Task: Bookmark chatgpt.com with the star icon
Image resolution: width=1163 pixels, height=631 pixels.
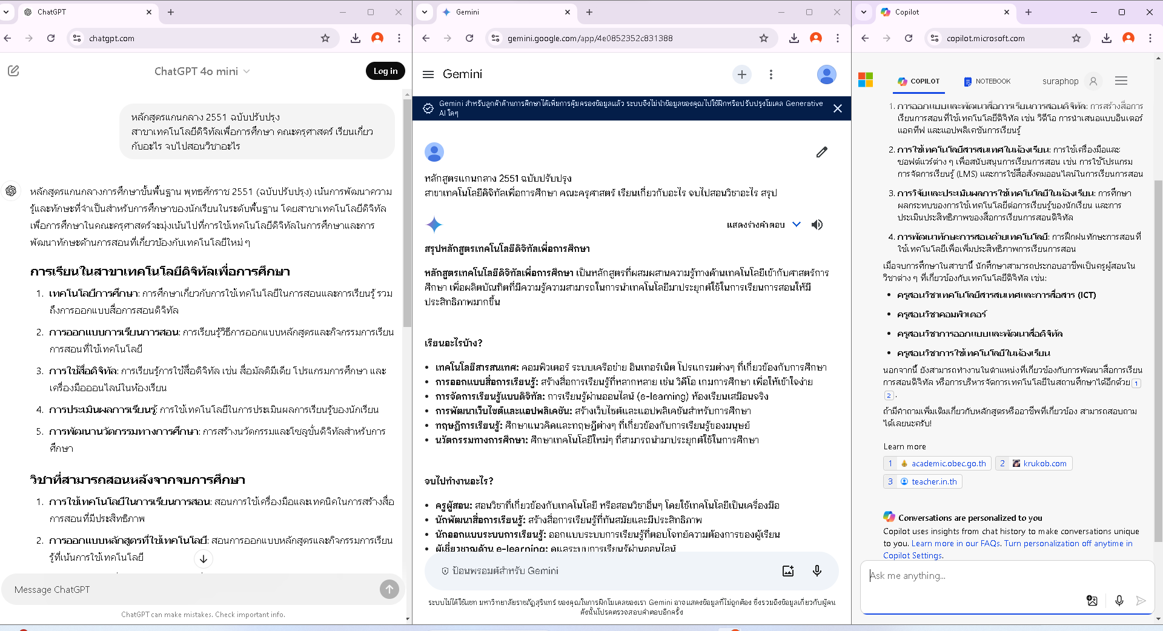Action: (325, 38)
